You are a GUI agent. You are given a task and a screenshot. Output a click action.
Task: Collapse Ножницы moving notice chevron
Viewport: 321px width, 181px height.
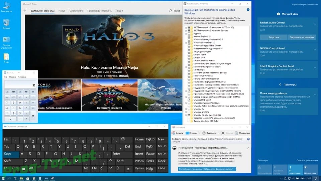[x=248, y=148]
